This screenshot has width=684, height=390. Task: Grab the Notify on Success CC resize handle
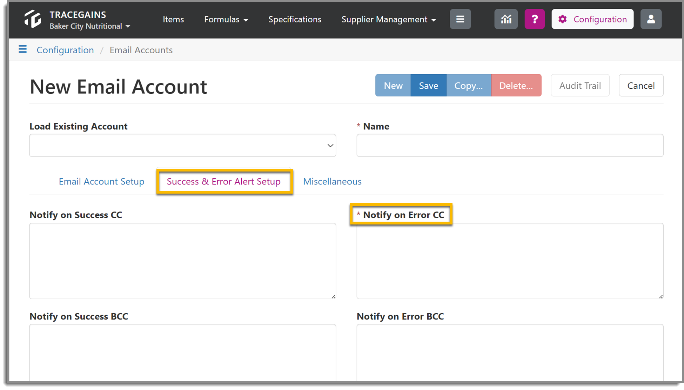tap(333, 296)
